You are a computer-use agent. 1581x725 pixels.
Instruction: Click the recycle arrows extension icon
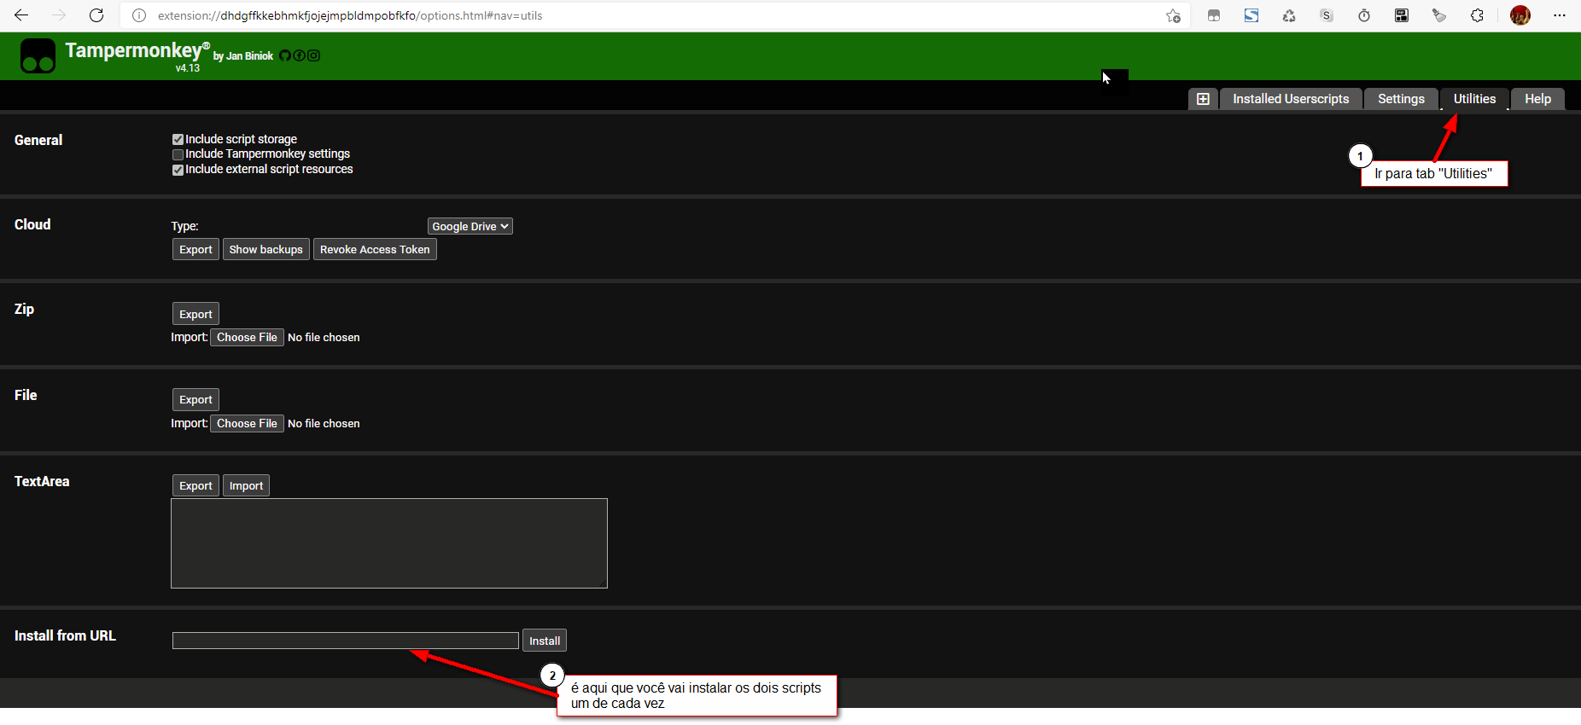pos(1289,15)
